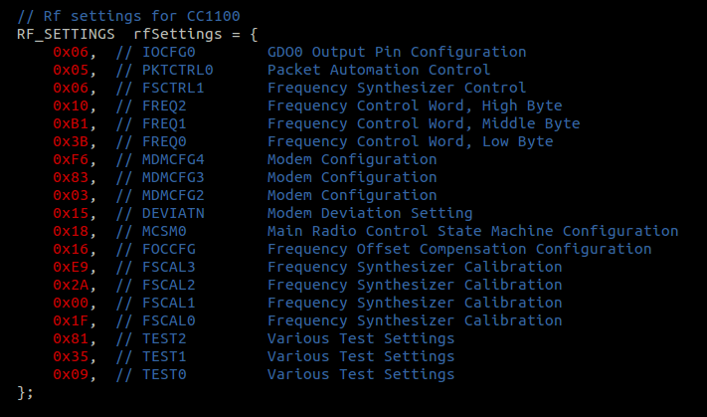Screen dimensions: 707x417
Task: Click the FOCCFG register name
Action: point(169,249)
